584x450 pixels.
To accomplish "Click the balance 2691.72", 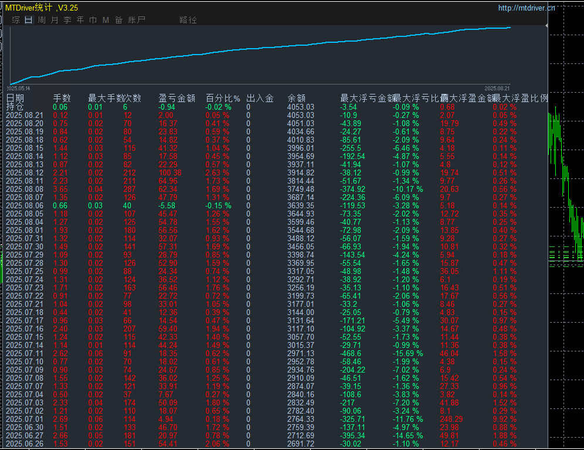I will point(301,444).
